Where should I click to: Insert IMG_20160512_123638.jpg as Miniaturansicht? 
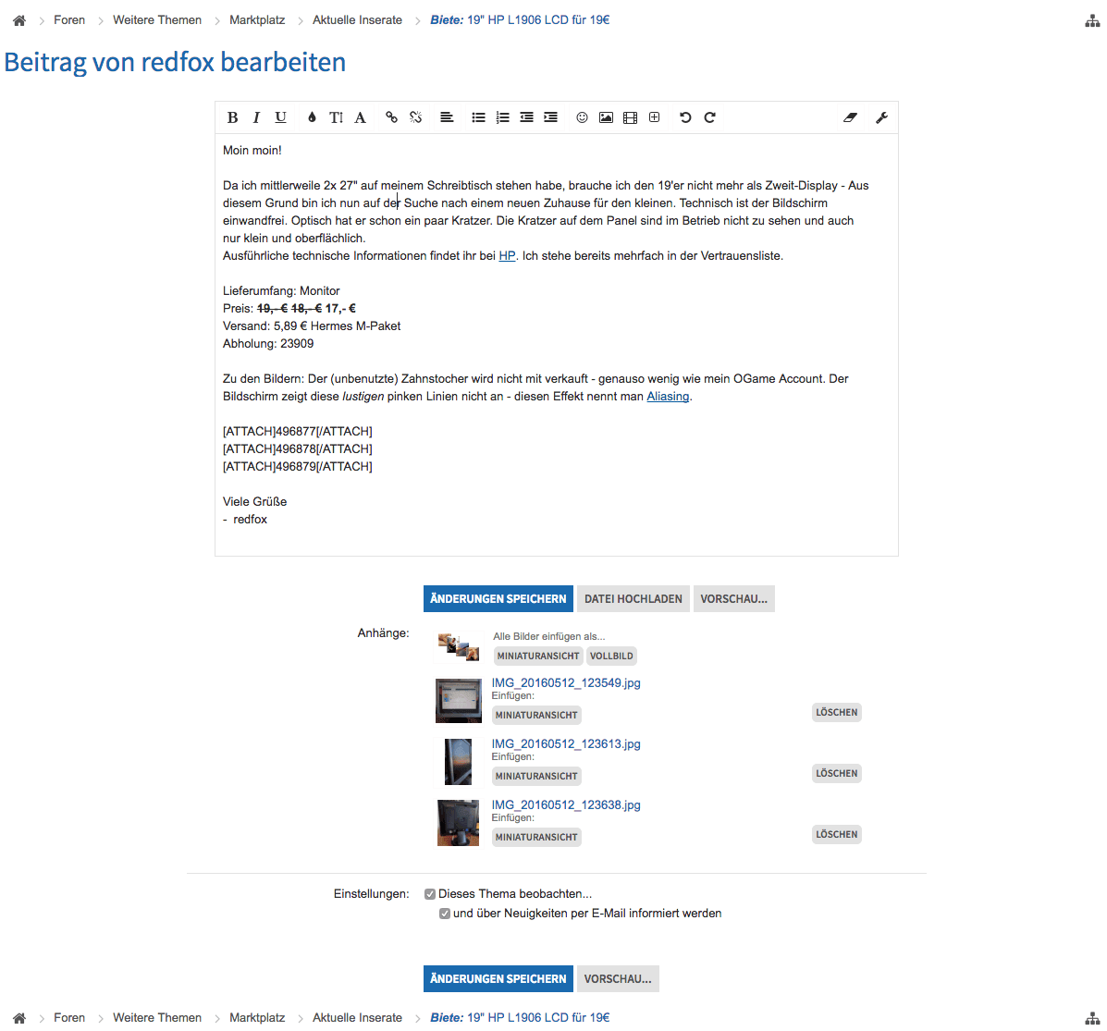coord(536,838)
